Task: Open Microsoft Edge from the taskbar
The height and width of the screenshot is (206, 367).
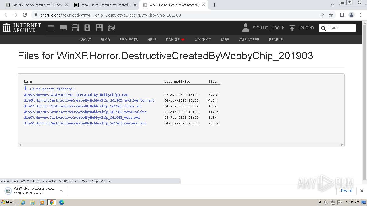Action: (x=61, y=202)
